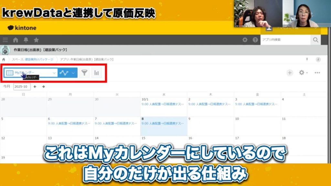Open the settings gear chevron dropdown
The height and width of the screenshot is (186, 331).
(x=307, y=74)
